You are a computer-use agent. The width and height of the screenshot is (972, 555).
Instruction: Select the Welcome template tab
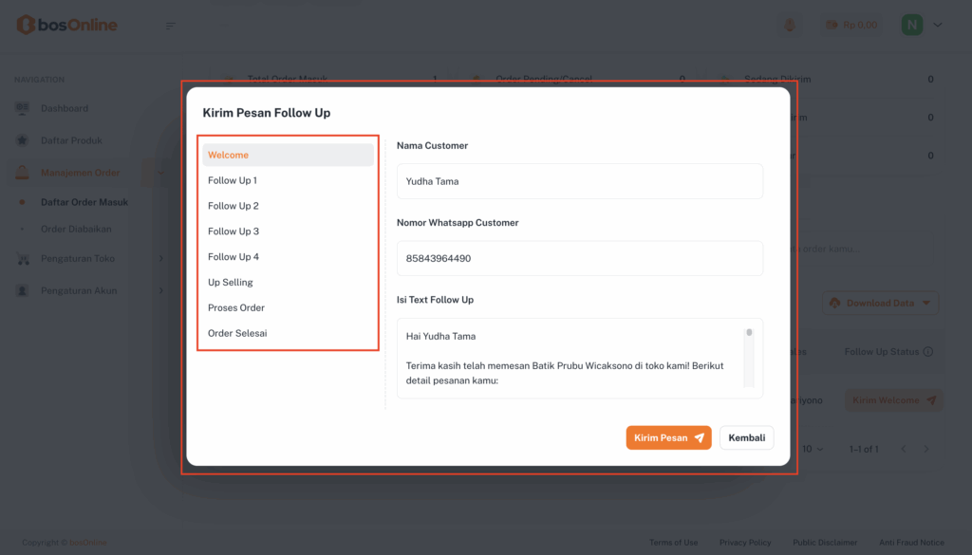pos(288,155)
